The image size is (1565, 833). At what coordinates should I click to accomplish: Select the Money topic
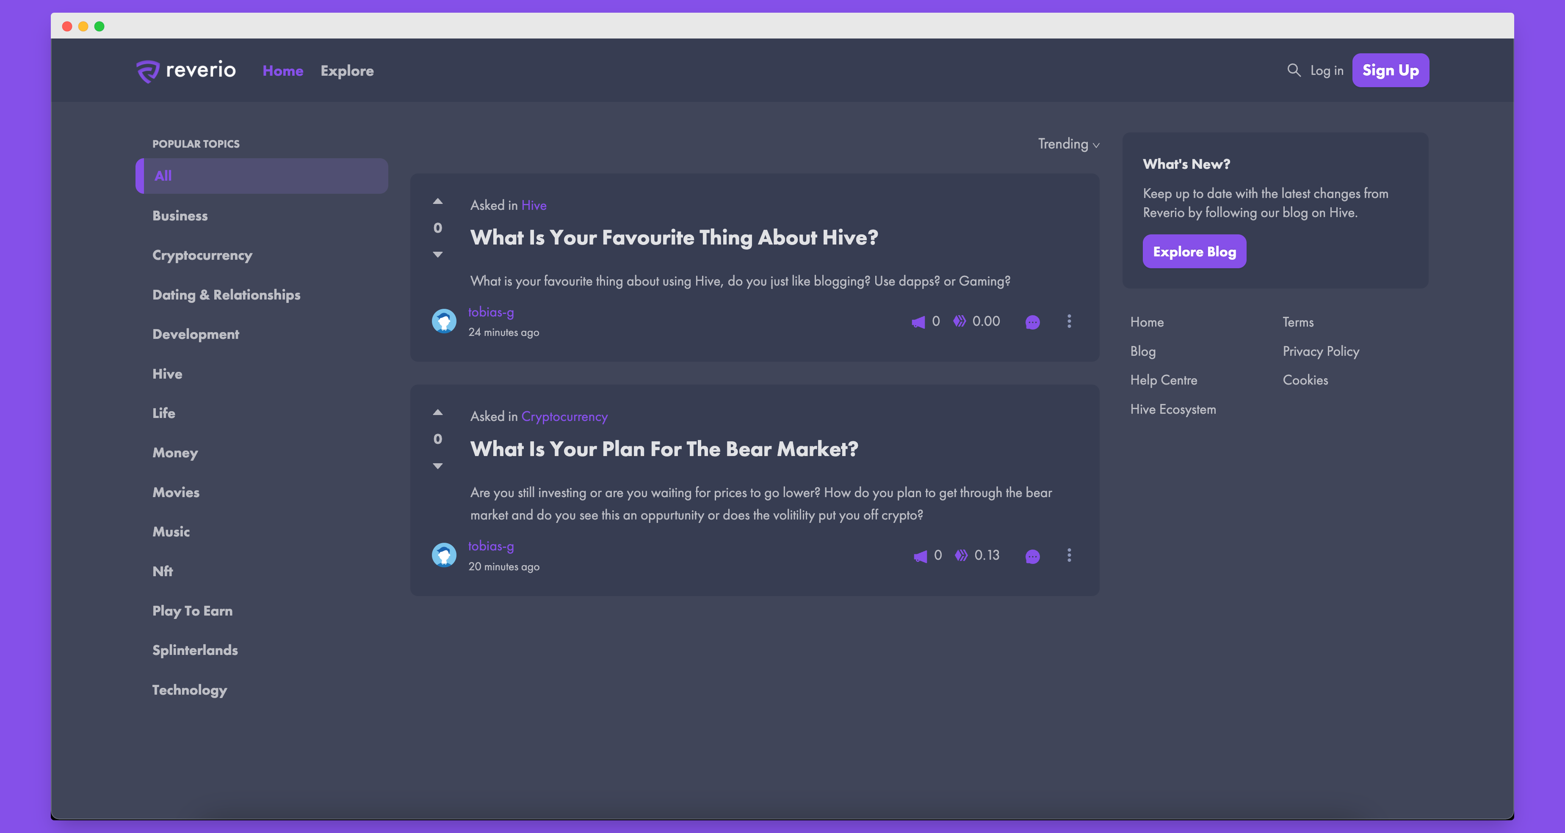point(175,453)
